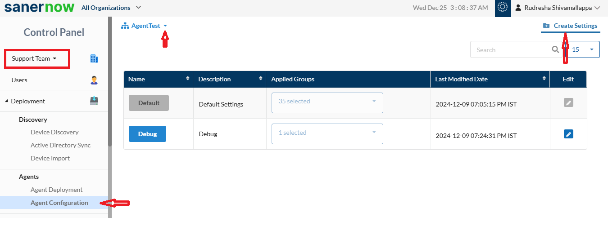Open the settings gear icon in header
Screen dimensions: 608x235
point(503,8)
